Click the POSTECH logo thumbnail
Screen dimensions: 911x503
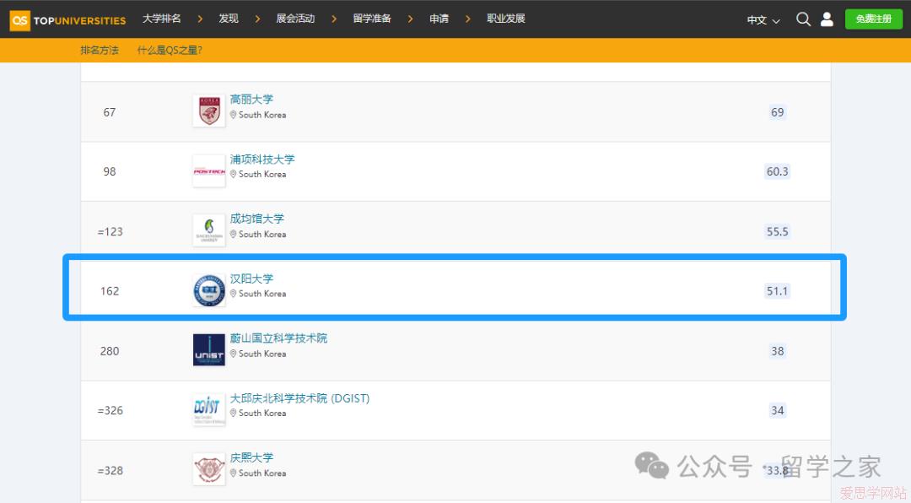click(209, 171)
